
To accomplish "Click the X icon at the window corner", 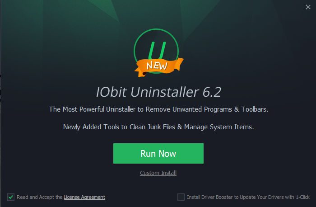I will pos(308,7).
